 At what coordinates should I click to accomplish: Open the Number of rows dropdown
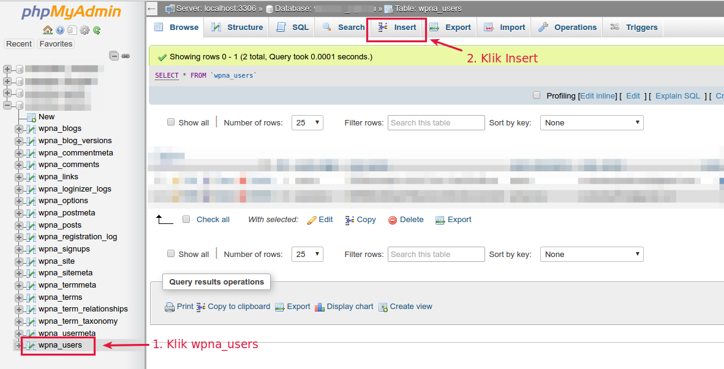[307, 122]
